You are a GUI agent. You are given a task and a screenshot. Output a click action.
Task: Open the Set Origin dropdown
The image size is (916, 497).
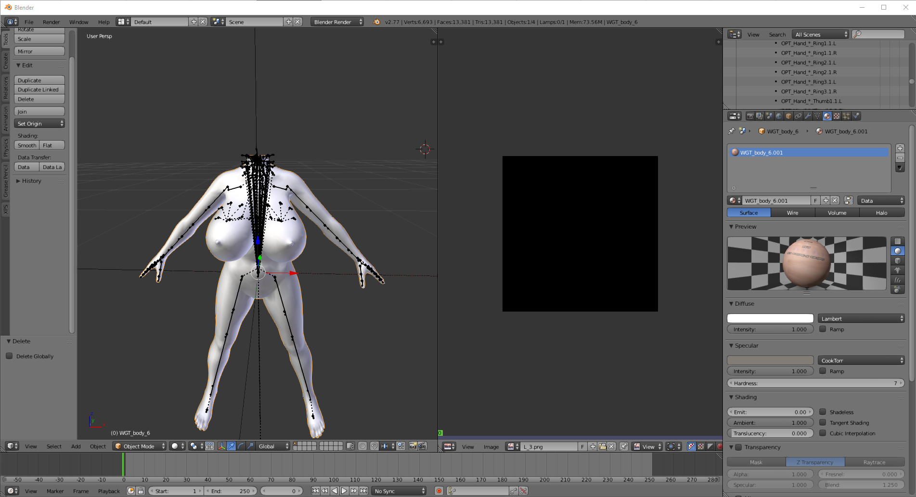pyautogui.click(x=39, y=124)
